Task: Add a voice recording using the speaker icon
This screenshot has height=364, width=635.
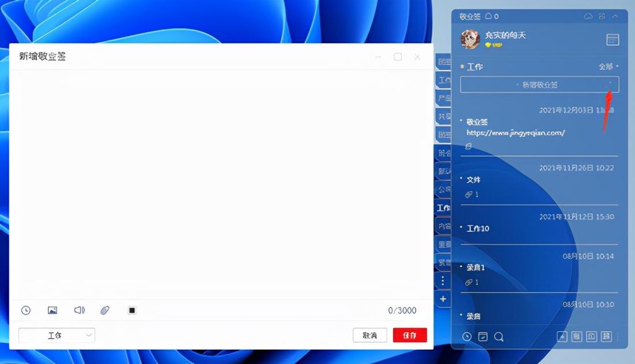Action: [80, 310]
